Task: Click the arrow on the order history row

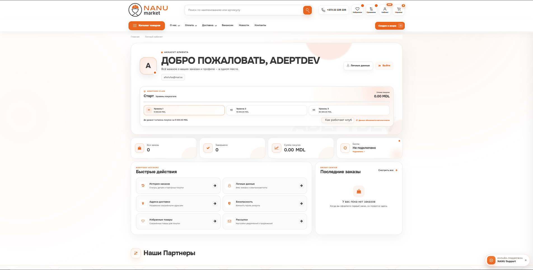Action: tap(215, 186)
